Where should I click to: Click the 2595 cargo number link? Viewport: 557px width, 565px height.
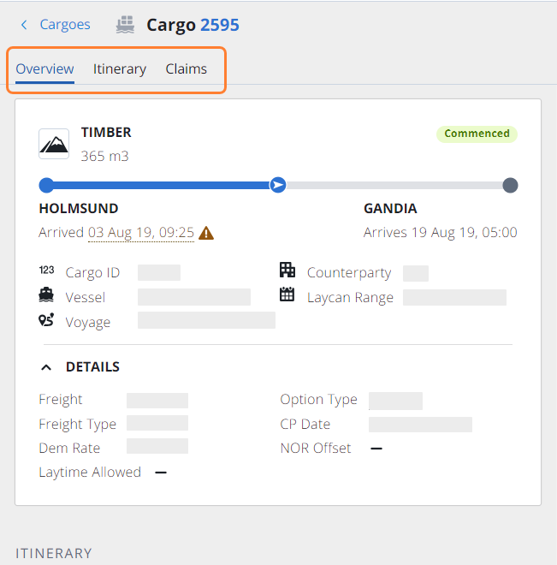[220, 25]
